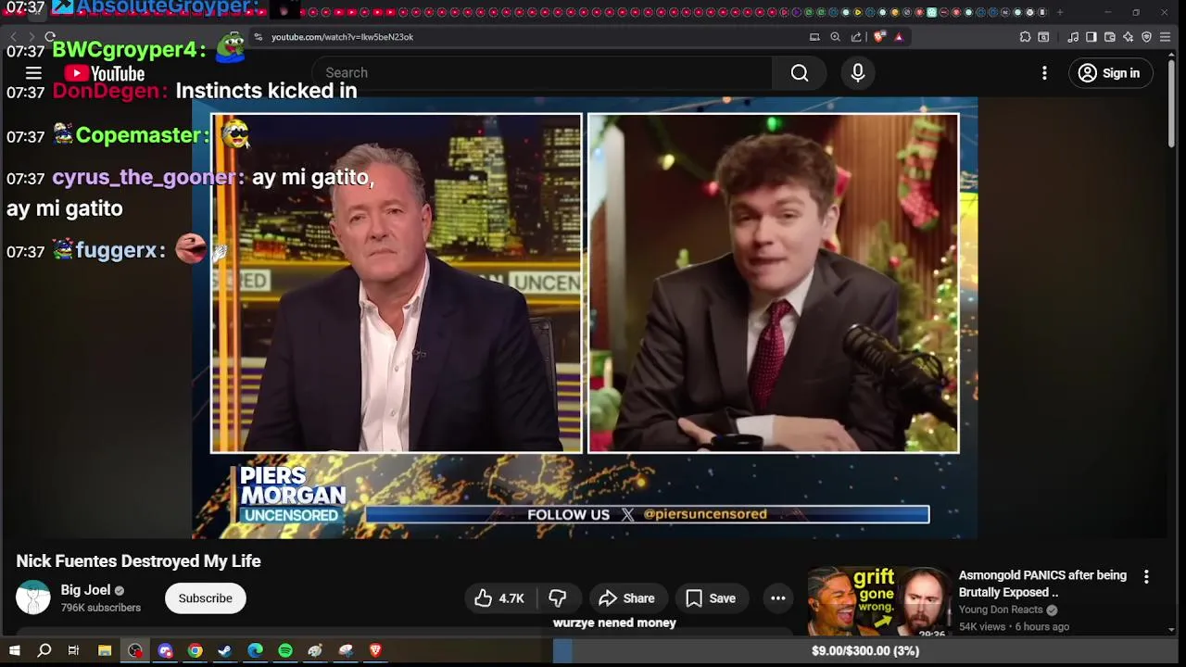Go back in browser history
1186x667 pixels.
tap(13, 37)
